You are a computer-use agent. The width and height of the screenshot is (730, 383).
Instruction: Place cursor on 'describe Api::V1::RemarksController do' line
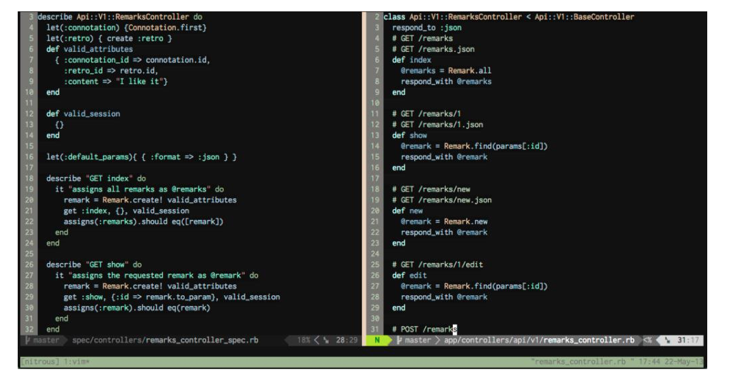click(120, 17)
